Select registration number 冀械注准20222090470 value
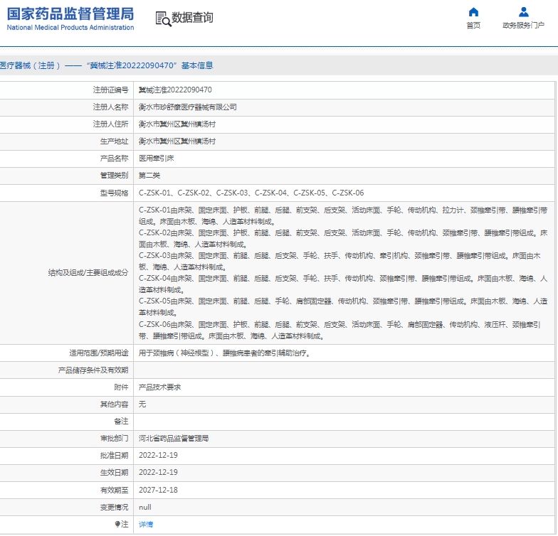The height and width of the screenshot is (536, 558). tap(175, 90)
